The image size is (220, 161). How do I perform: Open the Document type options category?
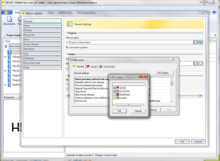pyautogui.click(x=43, y=63)
